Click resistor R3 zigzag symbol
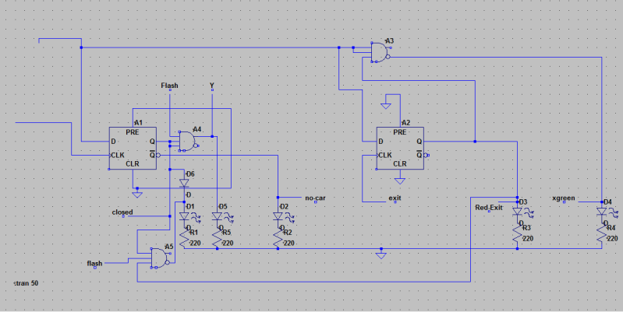This screenshot has width=623, height=312. coord(517,234)
